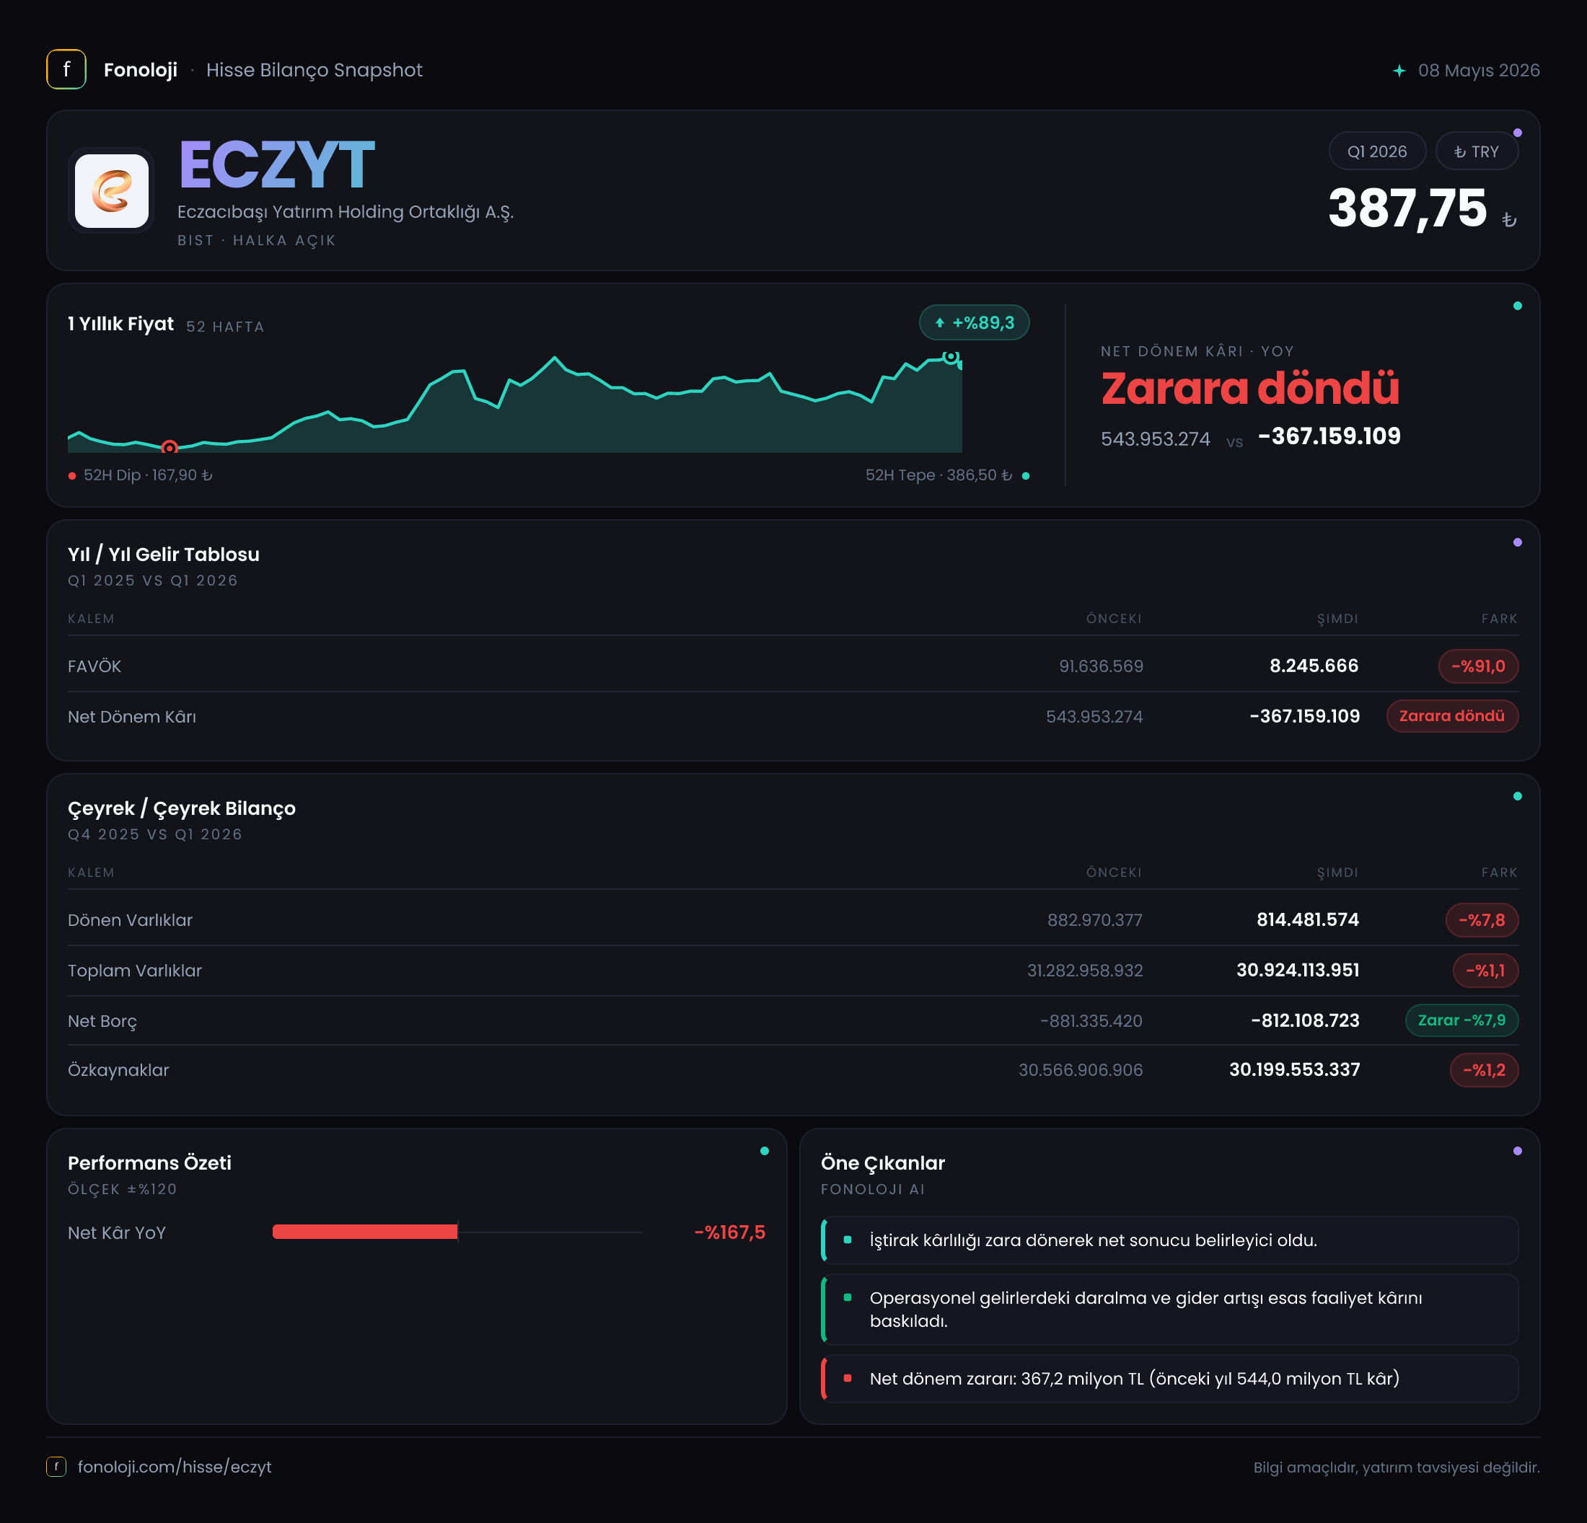Click the -%91,0 FAVÖK change badge
Viewport: 1587px width, 1523px height.
[1477, 666]
